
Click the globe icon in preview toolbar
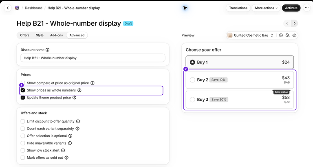tap(281, 36)
